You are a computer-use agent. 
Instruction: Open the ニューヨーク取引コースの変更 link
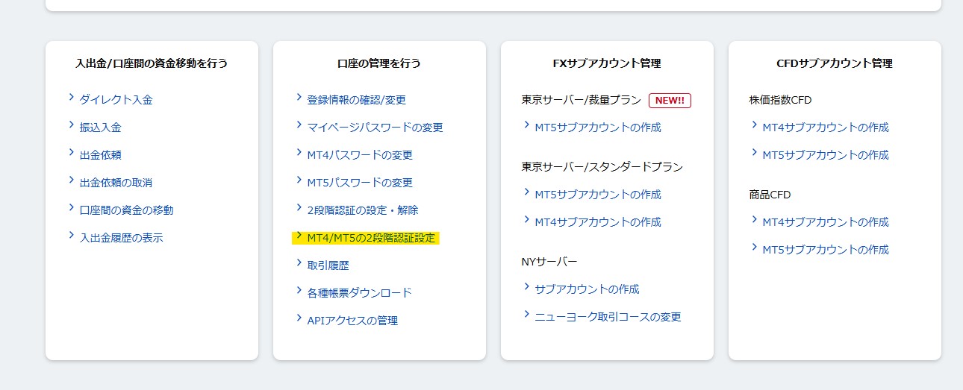(x=608, y=317)
